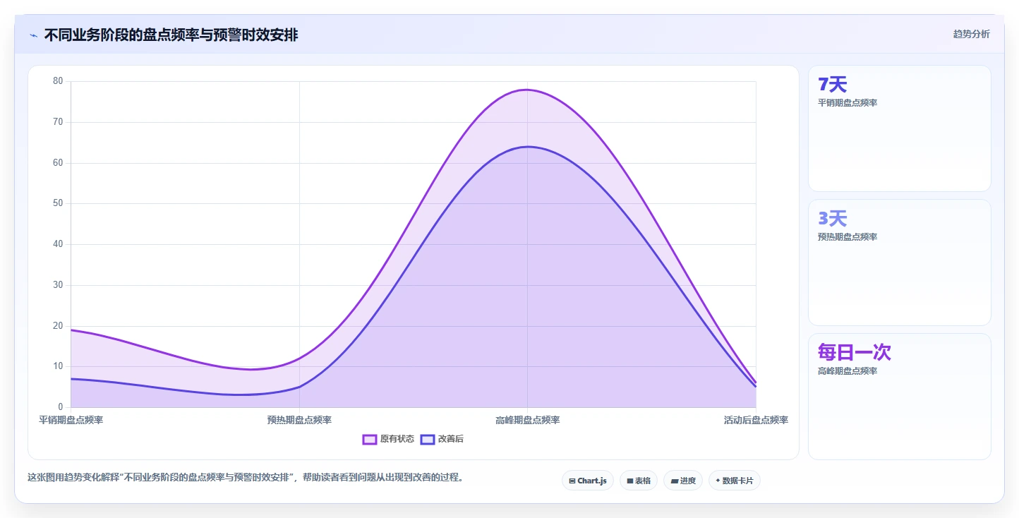Select the Chart.js tag button

588,481
